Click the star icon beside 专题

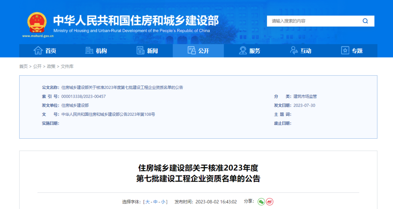345,51
